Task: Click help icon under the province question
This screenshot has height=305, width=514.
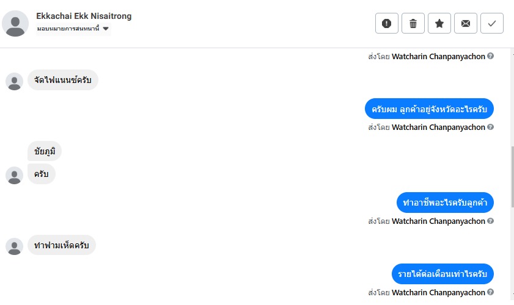Action: tap(491, 127)
